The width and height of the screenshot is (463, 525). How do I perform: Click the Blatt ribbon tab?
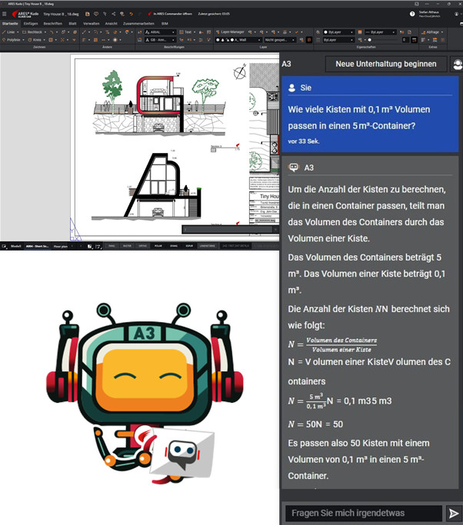[73, 24]
